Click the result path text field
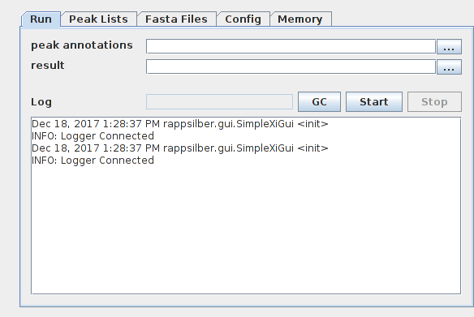Screen dimensions: 474x317 coord(291,66)
